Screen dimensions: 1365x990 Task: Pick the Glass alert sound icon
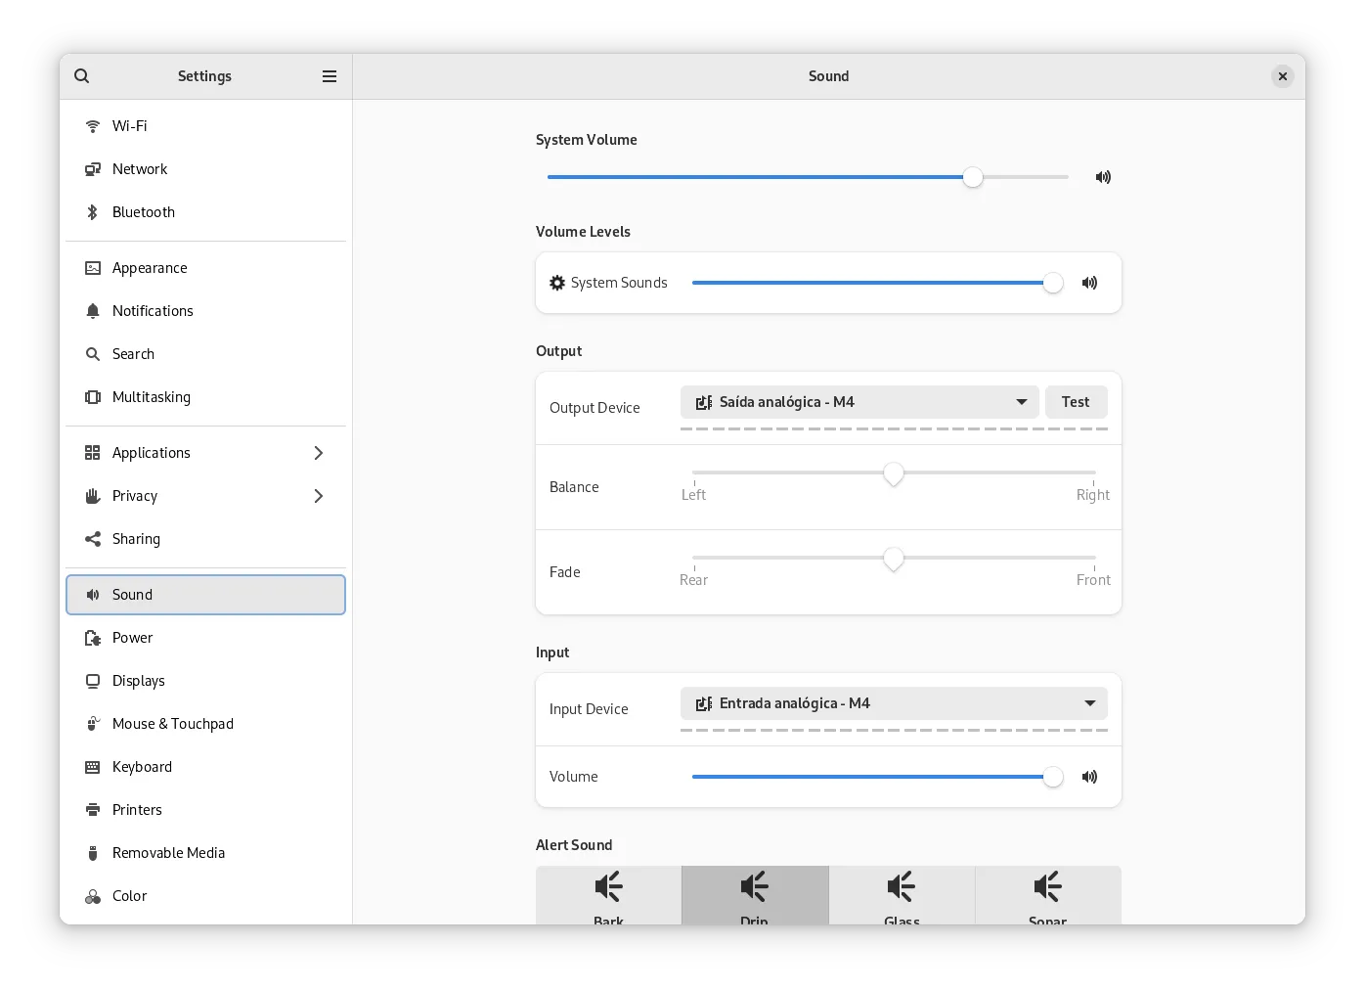[x=901, y=887]
